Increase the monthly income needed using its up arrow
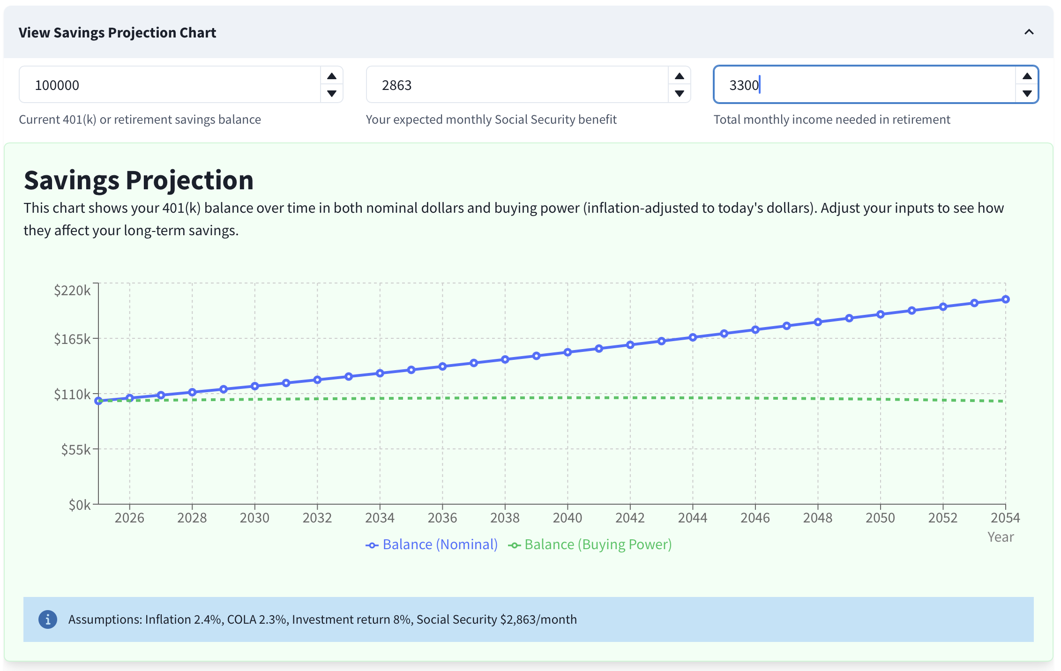The height and width of the screenshot is (671, 1061). [x=1027, y=75]
